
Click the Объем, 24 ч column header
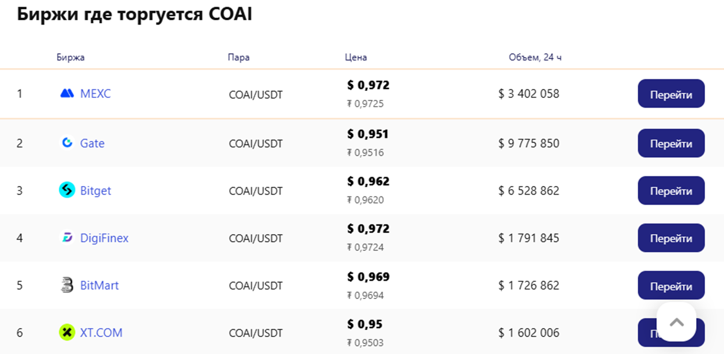click(x=535, y=57)
